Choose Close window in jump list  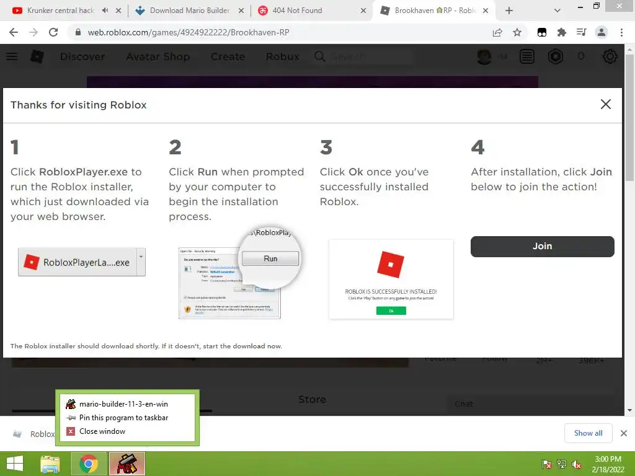tap(127, 431)
